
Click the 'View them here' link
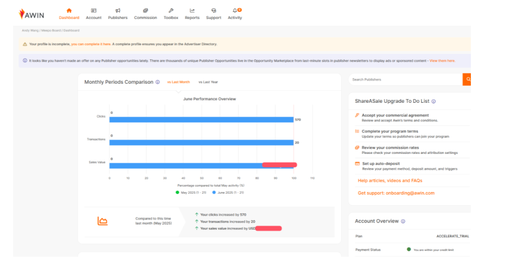point(442,61)
